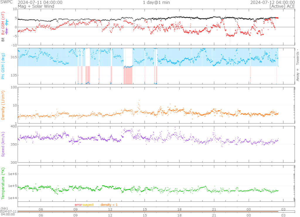The height and width of the screenshot is (217, 300).
Task: Open the 'Mag + Solar Wind' series selector
Action: click(36, 6)
